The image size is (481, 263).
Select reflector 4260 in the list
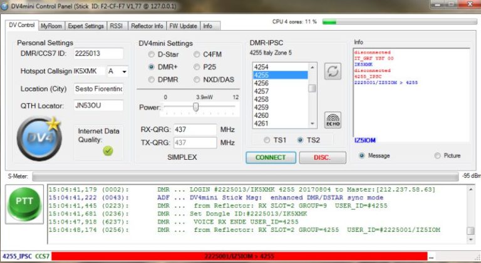280,115
